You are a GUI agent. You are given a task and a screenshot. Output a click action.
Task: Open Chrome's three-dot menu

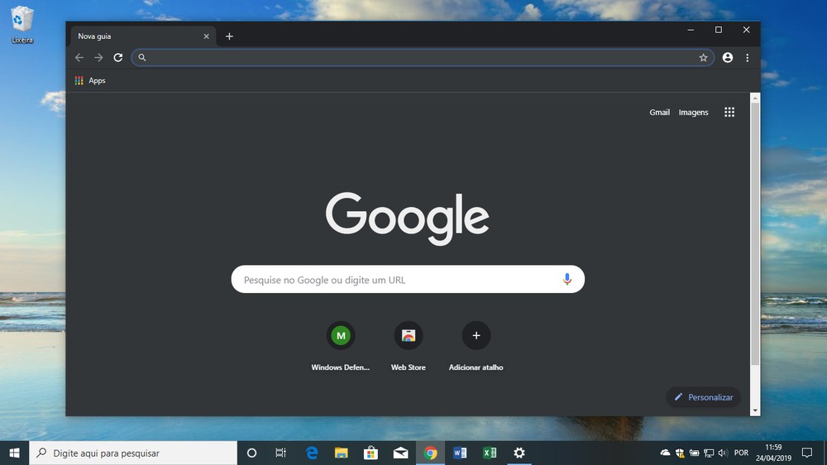pyautogui.click(x=748, y=58)
